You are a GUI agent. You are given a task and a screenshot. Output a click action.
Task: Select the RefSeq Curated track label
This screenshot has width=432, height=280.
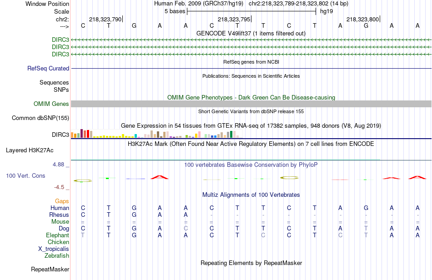[x=48, y=68]
